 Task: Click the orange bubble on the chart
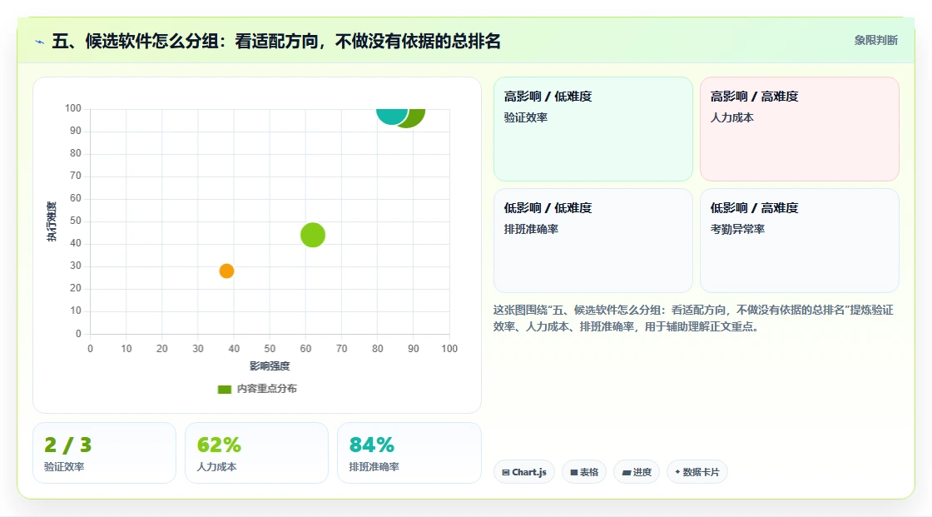point(226,271)
